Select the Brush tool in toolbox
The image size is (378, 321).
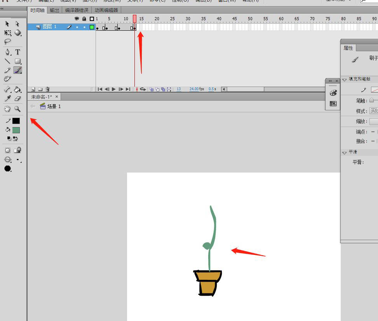pos(17,70)
